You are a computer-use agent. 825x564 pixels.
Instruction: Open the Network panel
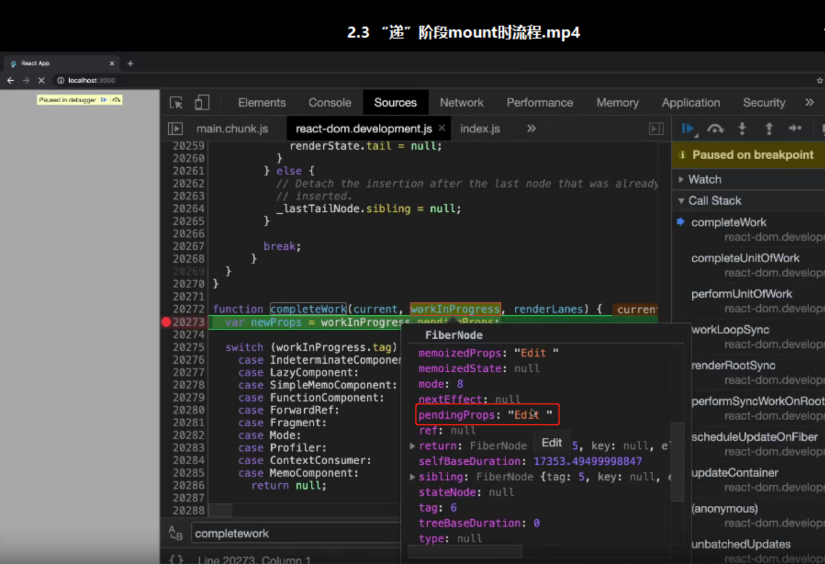click(x=461, y=102)
